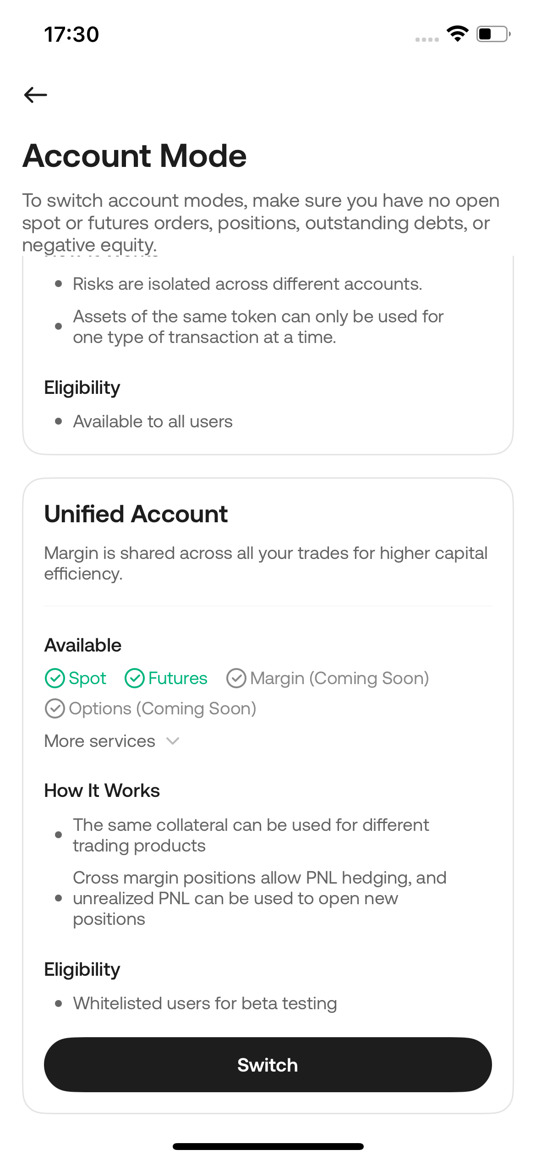Tap the green Futures checkmark icon

tap(135, 678)
